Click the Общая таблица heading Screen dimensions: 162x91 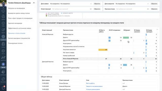pyautogui.click(x=47, y=77)
